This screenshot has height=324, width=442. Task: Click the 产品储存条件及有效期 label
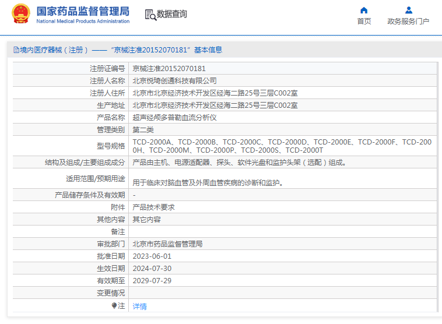(x=90, y=195)
